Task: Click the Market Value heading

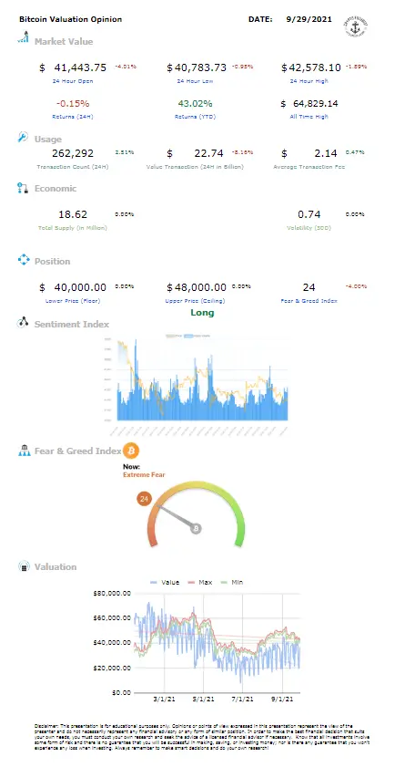Action: [64, 42]
